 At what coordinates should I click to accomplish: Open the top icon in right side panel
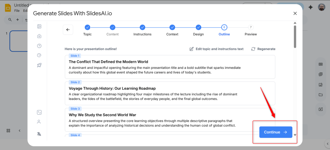click(321, 64)
